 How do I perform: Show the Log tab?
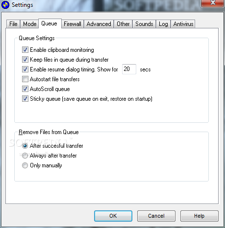[x=163, y=24]
